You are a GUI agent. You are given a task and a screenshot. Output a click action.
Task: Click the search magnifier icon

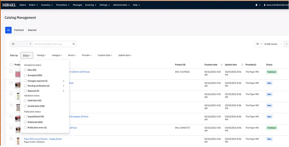tap(74, 44)
